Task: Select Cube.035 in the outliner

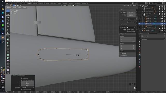Action: click(x=149, y=19)
